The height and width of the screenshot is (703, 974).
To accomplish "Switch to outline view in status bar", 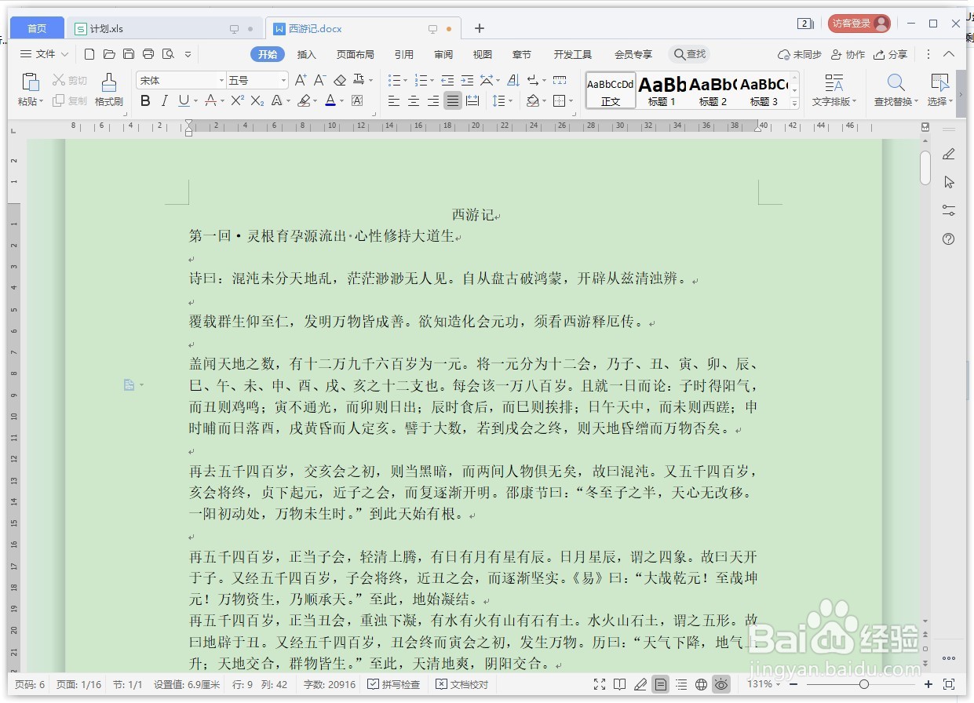I will (x=681, y=684).
